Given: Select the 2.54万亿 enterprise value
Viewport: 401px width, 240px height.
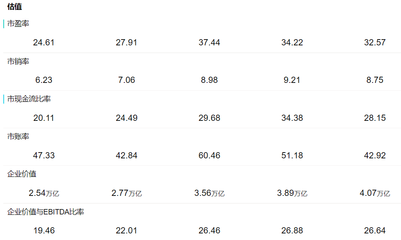Looking at the screenshot, I should pos(44,193).
